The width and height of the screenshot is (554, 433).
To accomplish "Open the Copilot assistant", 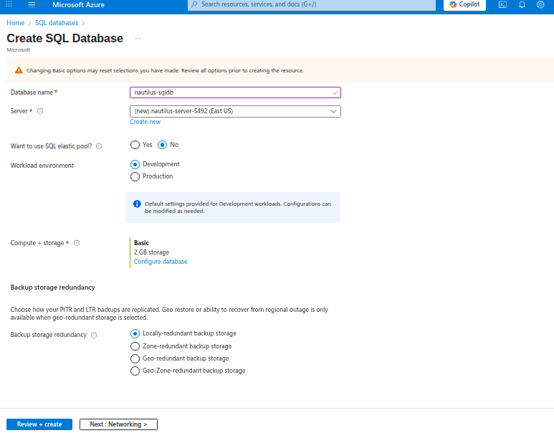I will (464, 4).
